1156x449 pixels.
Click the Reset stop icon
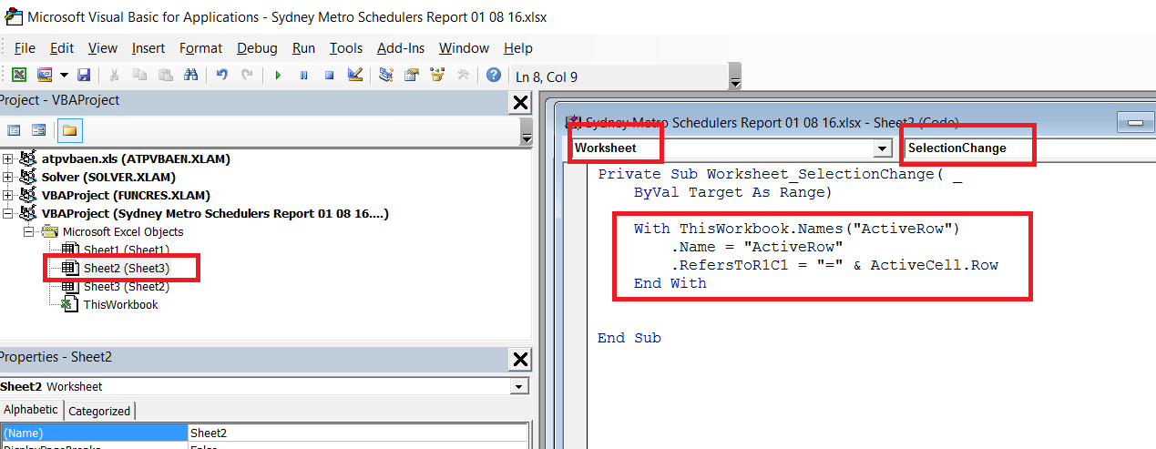click(x=329, y=75)
